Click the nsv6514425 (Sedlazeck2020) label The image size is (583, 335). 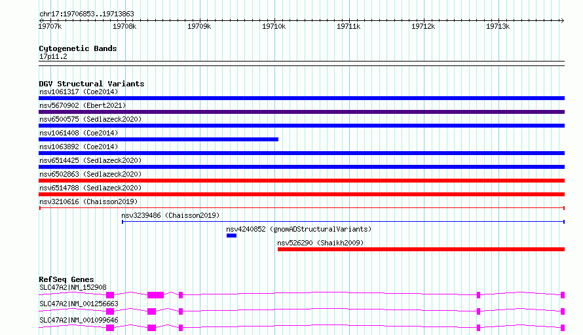90,160
